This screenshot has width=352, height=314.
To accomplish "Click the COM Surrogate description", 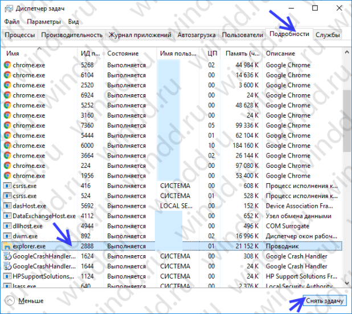I will (288, 226).
